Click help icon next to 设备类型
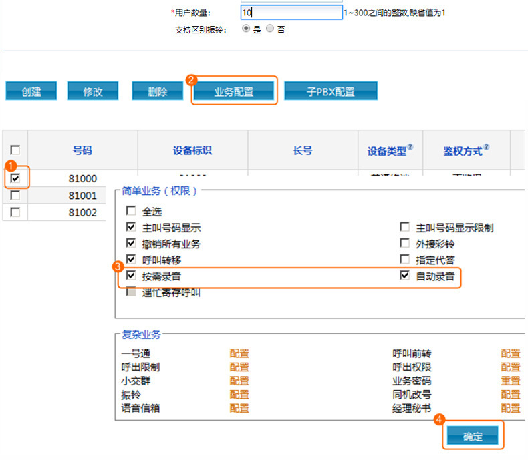Screen dimensions: 528x460 pos(410,147)
